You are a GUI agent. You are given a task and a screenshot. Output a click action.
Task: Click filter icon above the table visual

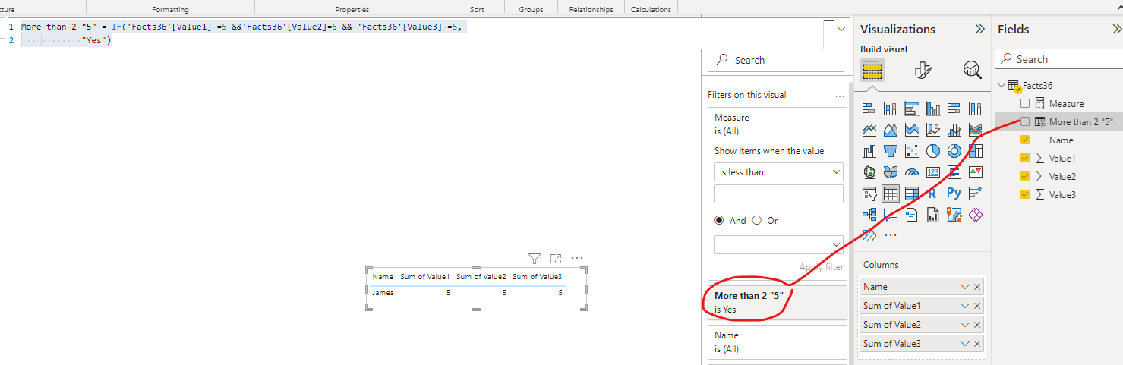click(534, 258)
